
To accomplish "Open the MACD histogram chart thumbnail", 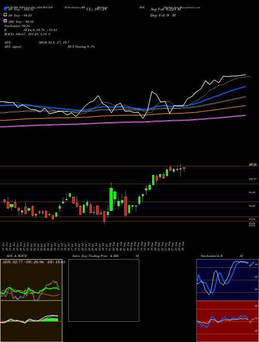I will [x=31, y=321].
